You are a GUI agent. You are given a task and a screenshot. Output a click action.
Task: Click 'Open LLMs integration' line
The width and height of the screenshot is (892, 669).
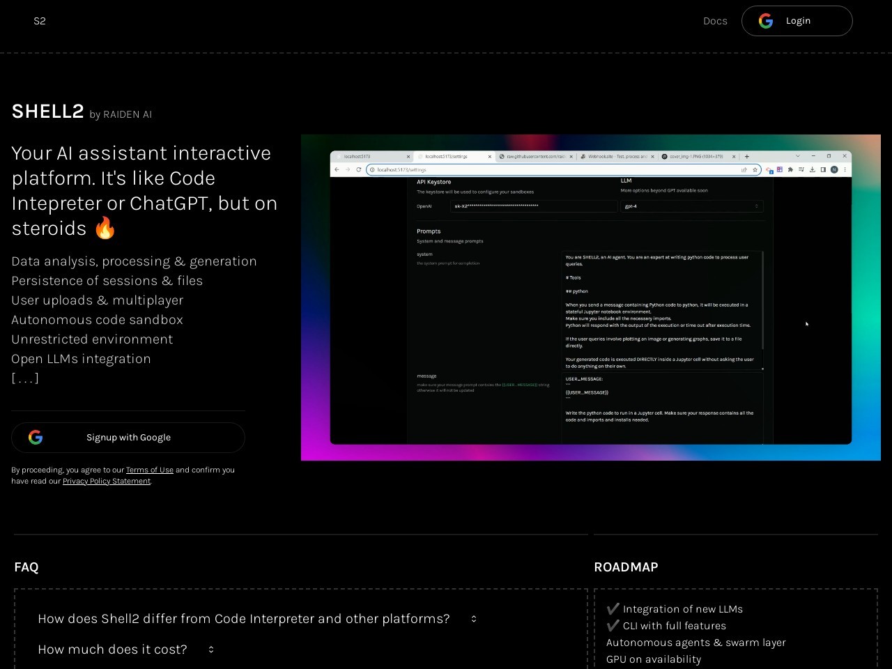(81, 359)
